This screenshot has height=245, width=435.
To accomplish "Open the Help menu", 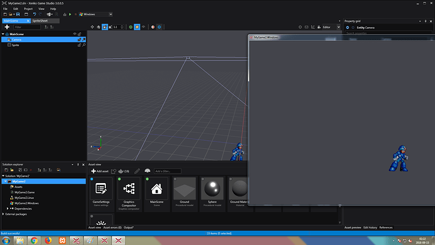I will click(53, 9).
